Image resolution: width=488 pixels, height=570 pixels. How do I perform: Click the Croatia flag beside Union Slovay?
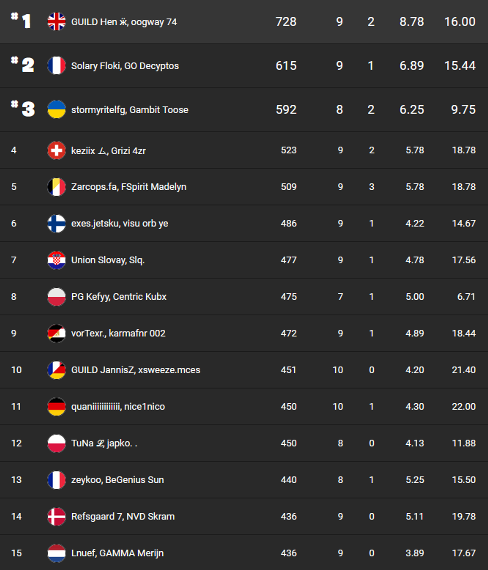pos(56,260)
